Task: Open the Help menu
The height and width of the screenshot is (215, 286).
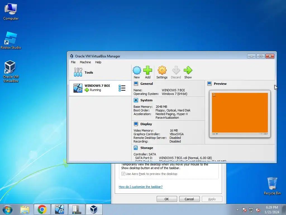Action: [98, 62]
